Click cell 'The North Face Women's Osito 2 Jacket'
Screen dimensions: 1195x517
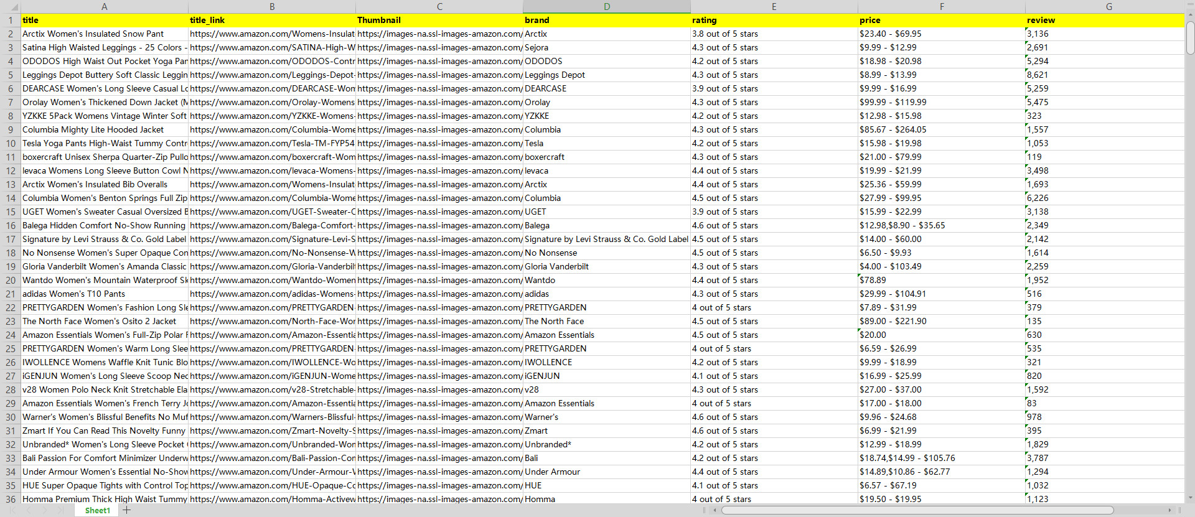(x=105, y=321)
